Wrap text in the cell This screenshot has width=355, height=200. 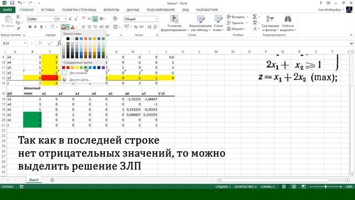click(x=115, y=19)
